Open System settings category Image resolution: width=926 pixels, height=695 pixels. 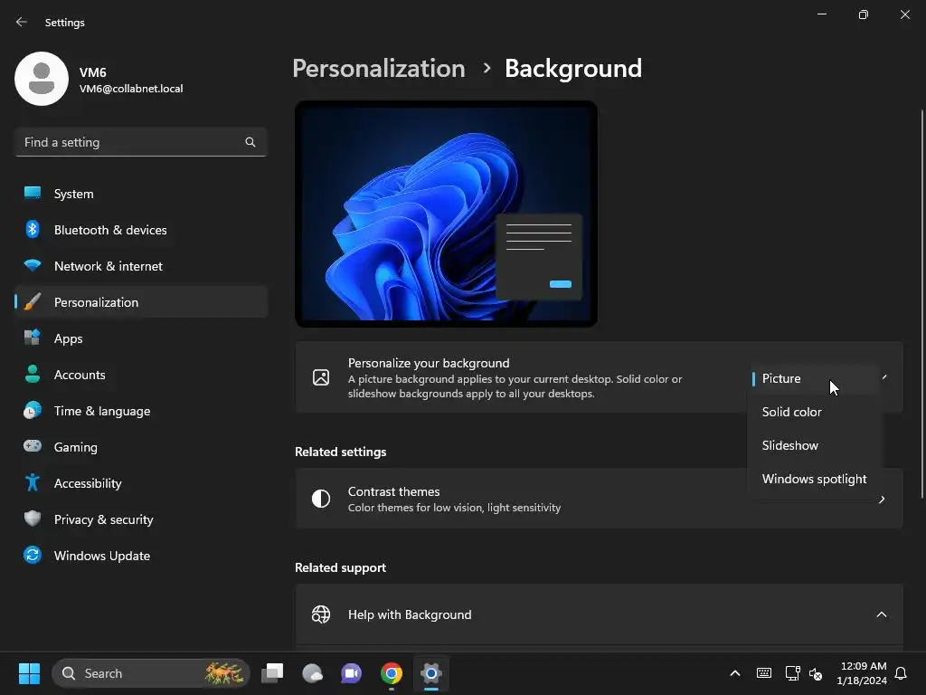pyautogui.click(x=140, y=194)
